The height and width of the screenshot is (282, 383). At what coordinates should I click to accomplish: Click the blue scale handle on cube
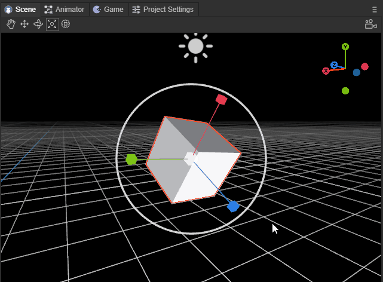tap(233, 207)
